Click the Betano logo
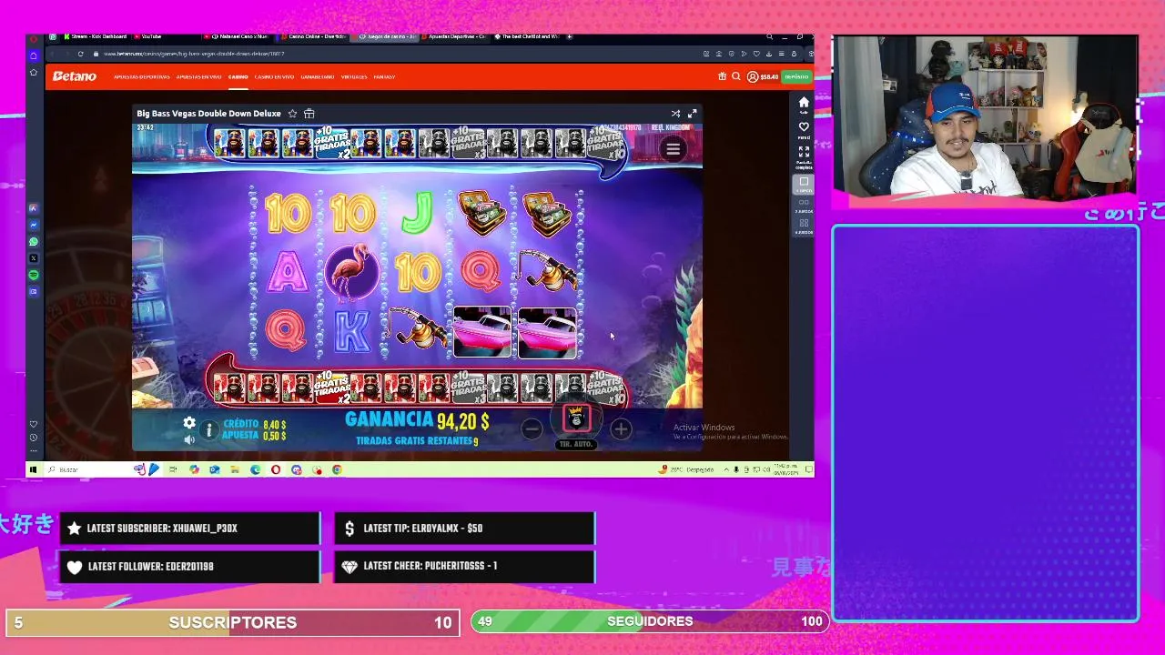The width and height of the screenshot is (1165, 655). pos(75,76)
